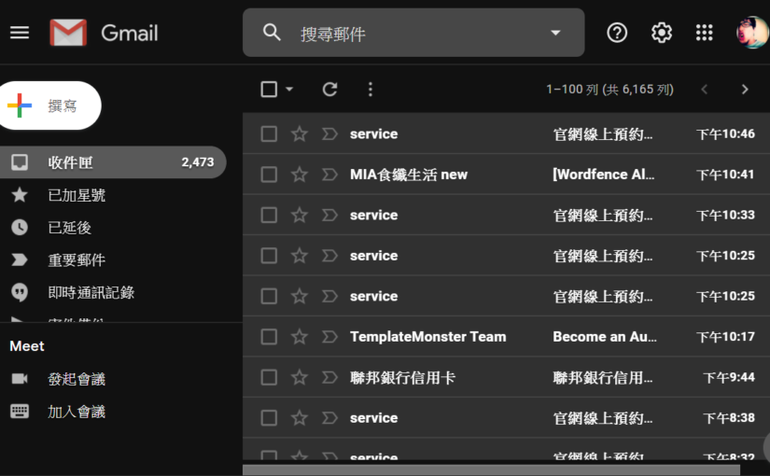Click the service sender at 下午10:33
770x476 pixels.
click(x=373, y=215)
